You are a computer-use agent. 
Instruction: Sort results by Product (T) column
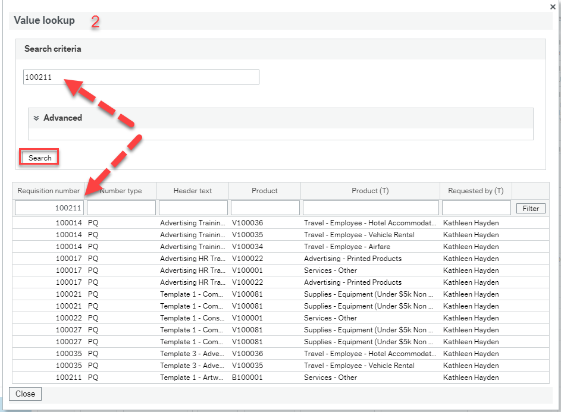pyautogui.click(x=370, y=190)
